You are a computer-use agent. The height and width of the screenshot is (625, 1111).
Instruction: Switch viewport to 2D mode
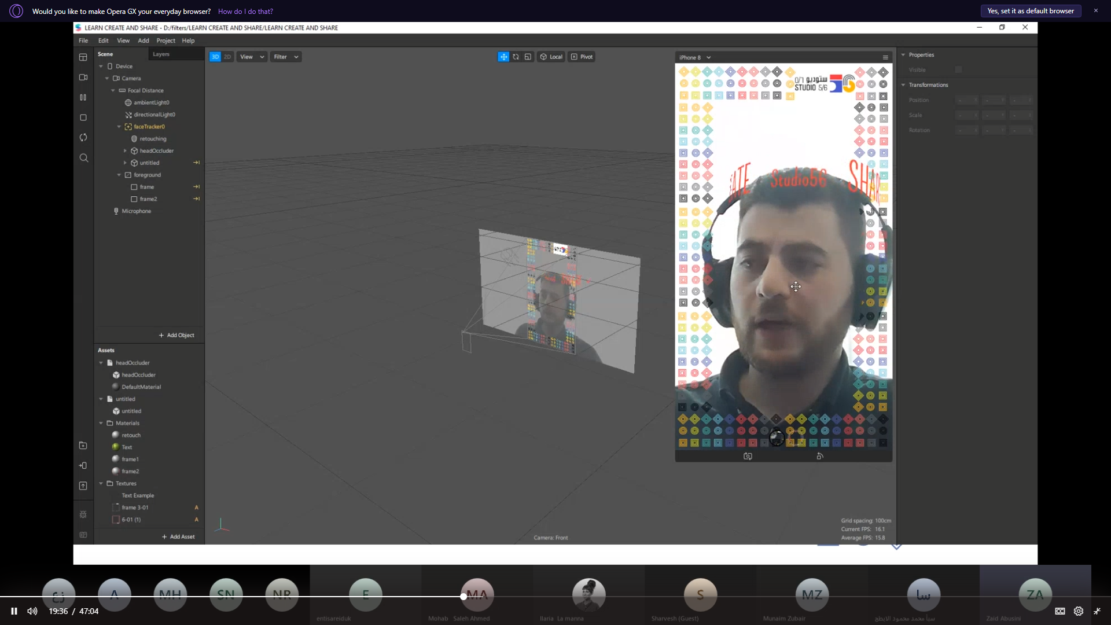227,57
